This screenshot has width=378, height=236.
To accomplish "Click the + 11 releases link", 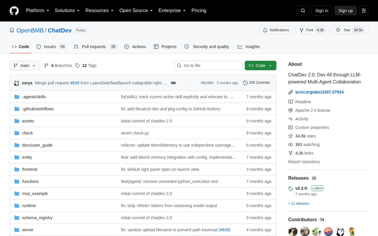I will (299, 204).
